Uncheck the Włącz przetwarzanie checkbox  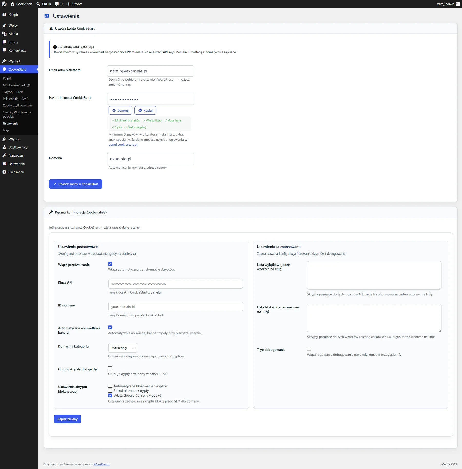[x=110, y=264]
